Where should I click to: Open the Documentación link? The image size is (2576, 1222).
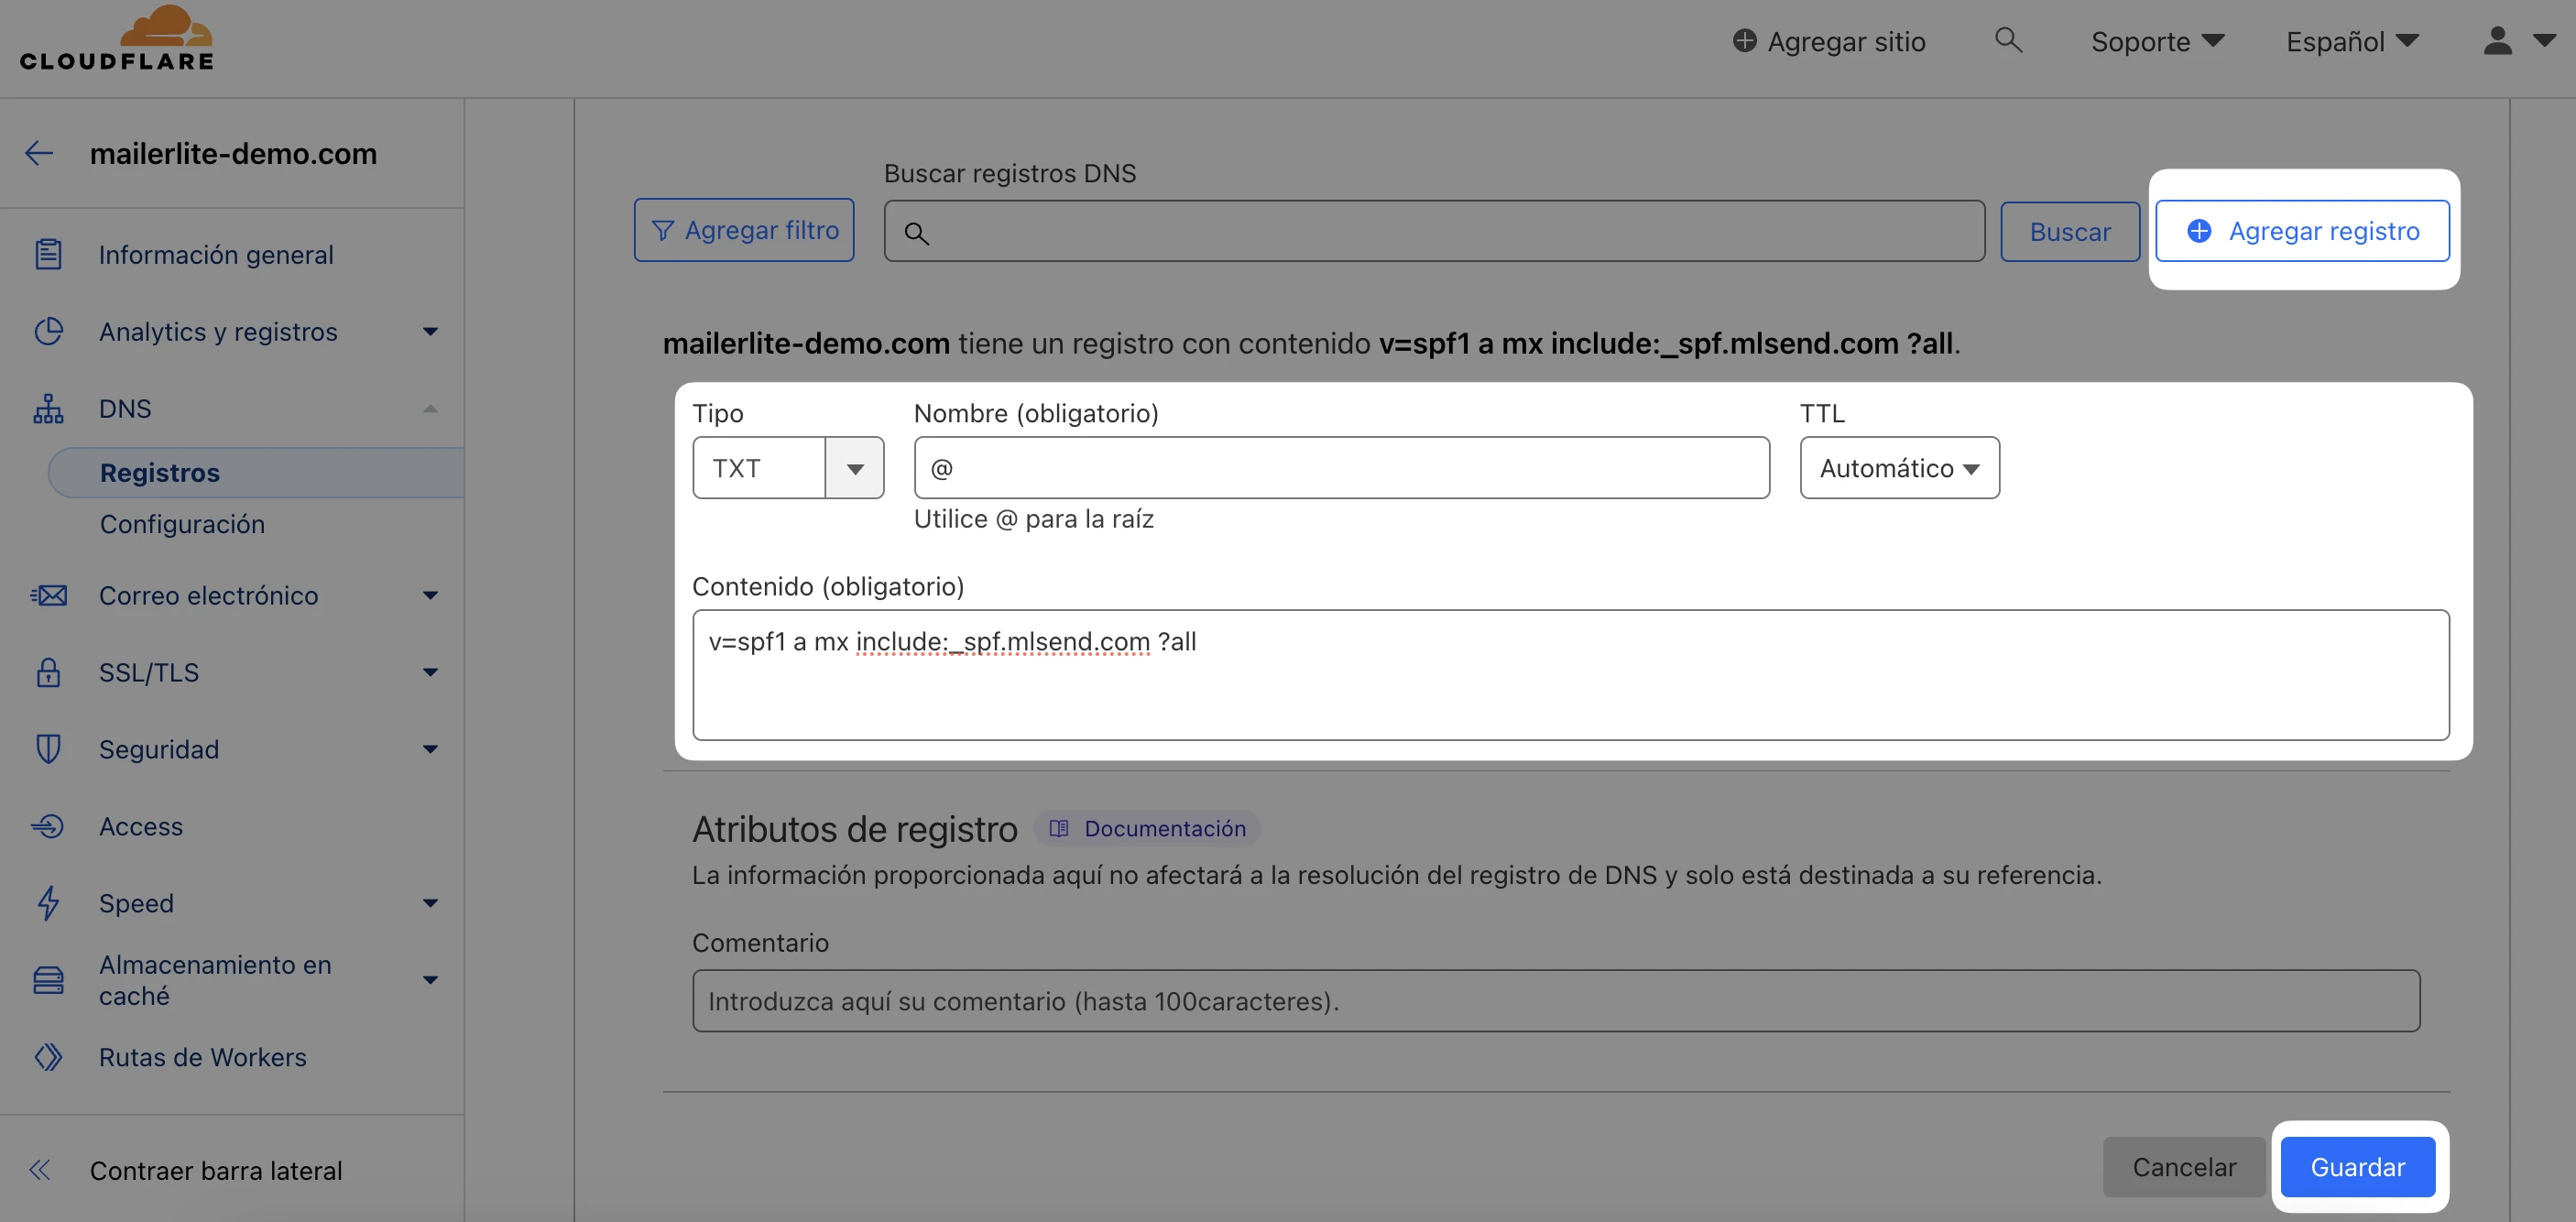click(x=1147, y=828)
